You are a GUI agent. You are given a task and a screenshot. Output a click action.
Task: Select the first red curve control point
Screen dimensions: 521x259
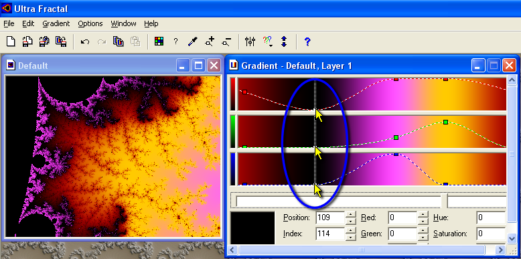pos(245,92)
